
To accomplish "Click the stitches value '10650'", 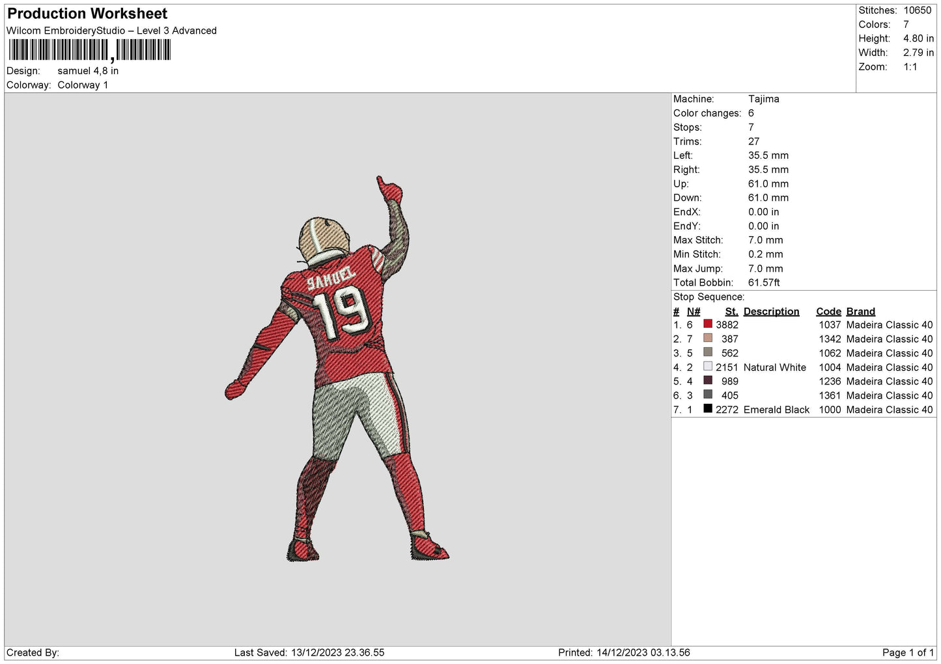I will 918,10.
